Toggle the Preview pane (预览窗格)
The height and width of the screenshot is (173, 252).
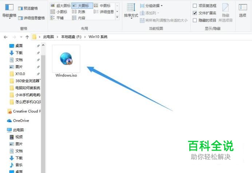(28, 8)
